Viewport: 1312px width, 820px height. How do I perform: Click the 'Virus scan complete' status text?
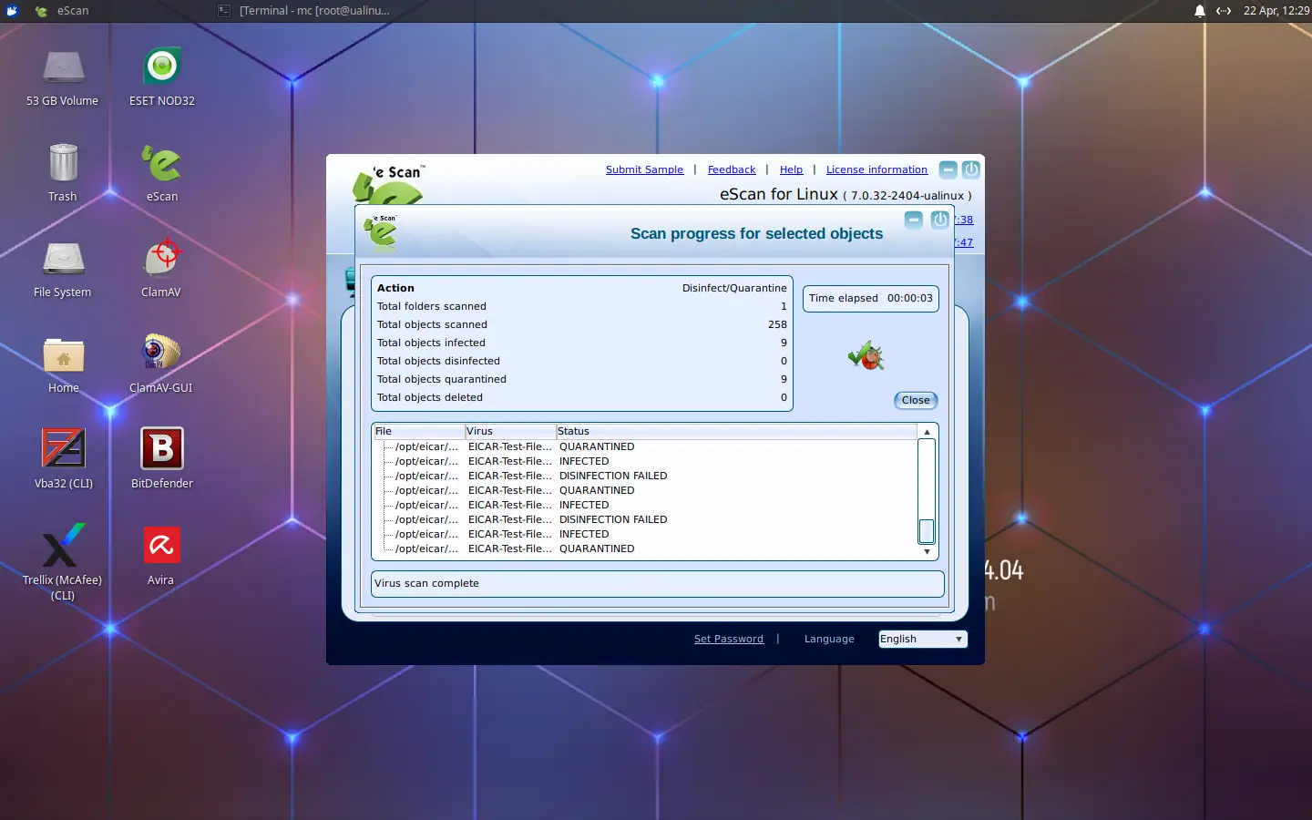pos(426,583)
